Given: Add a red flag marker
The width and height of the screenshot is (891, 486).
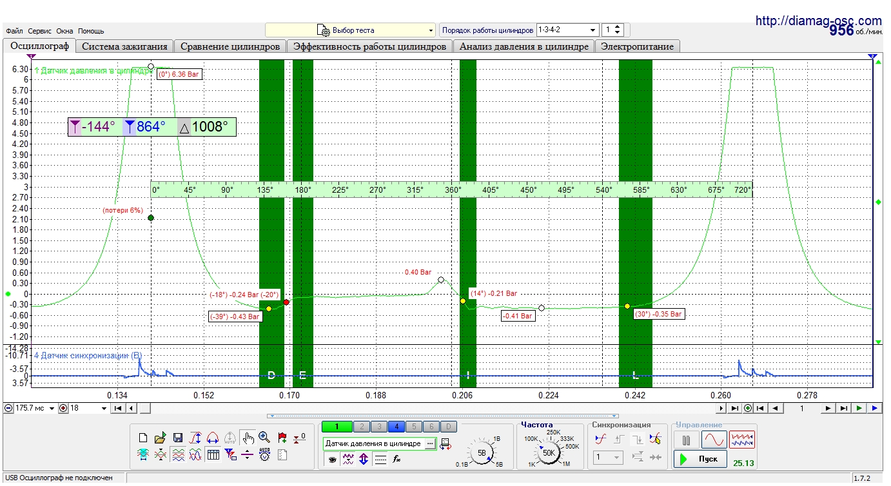Looking at the screenshot, I should (x=282, y=439).
